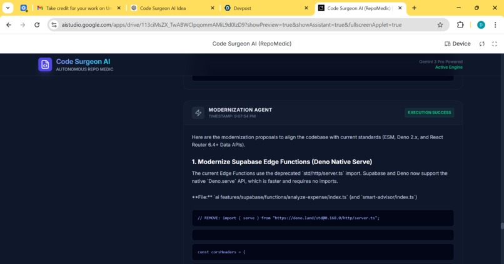Screen dimensions: 504x264
Task: Click the '**File:**' path line
Action: click(x=305, y=197)
